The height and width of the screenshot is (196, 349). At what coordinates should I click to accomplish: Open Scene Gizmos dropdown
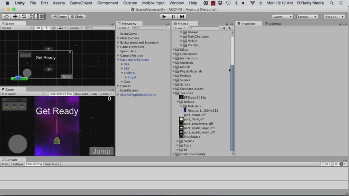point(76,28)
